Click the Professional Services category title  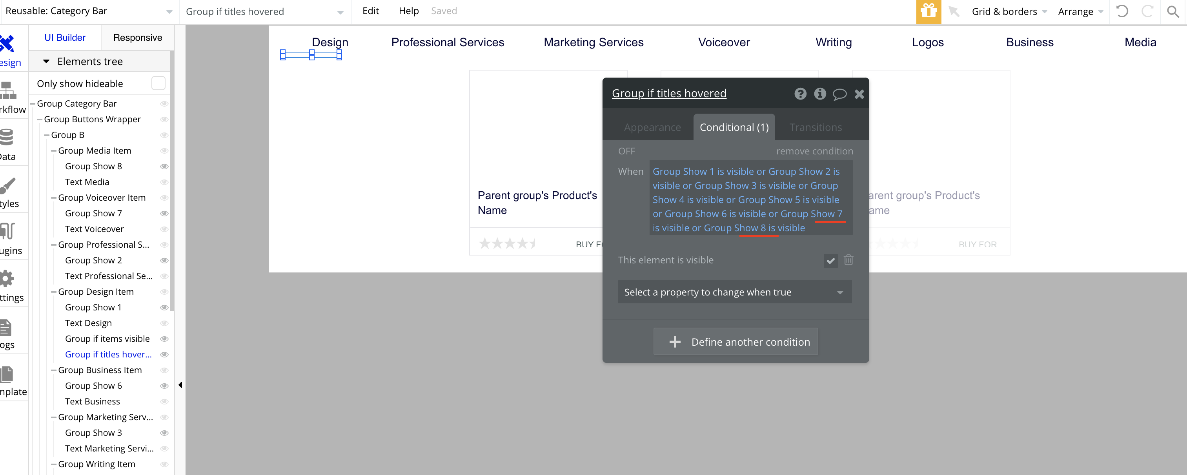coord(448,42)
